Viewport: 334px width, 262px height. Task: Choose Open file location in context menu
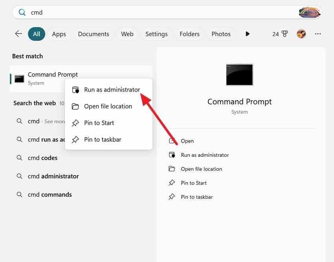click(108, 106)
